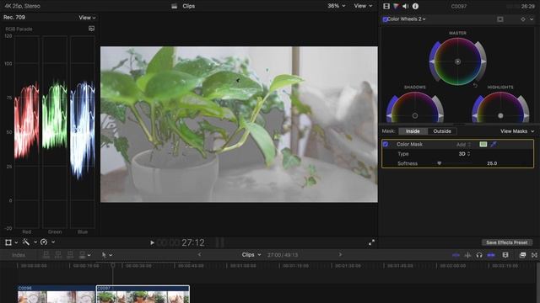Open the scopes View dropdown
Image resolution: width=540 pixels, height=303 pixels.
tap(87, 18)
